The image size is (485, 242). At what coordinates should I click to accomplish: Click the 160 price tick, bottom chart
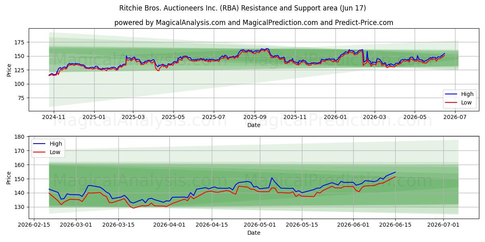tap(20, 165)
